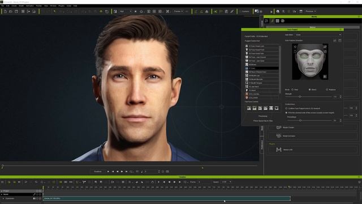This screenshot has width=362, height=204.
Task: Collapse the Project track in the timeline
Action: click(2, 191)
